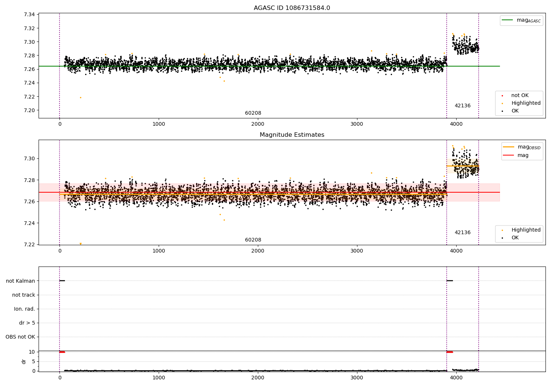Click 'Highlighted' legend entry in middle plot
This screenshot has width=551, height=386.
[x=526, y=230]
